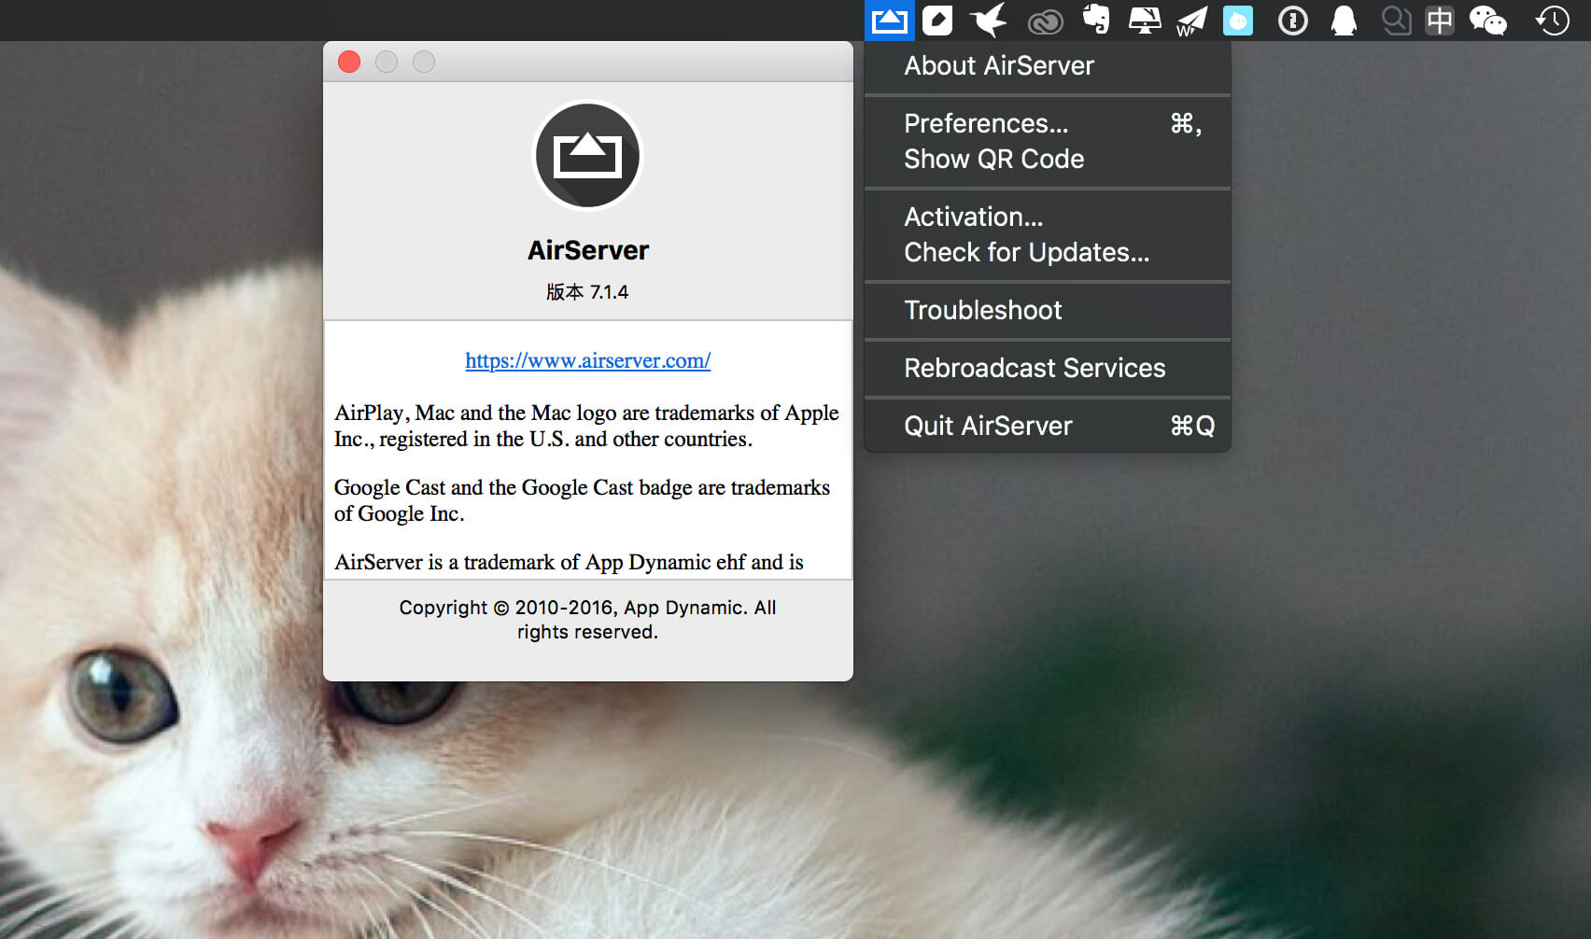Click the AirPlay trademark paragraph
The image size is (1591, 939).
(x=586, y=426)
